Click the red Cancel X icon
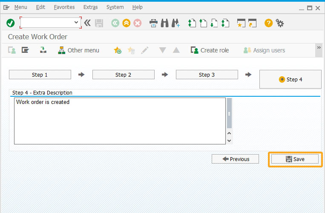The width and height of the screenshot is (325, 213). point(137,23)
